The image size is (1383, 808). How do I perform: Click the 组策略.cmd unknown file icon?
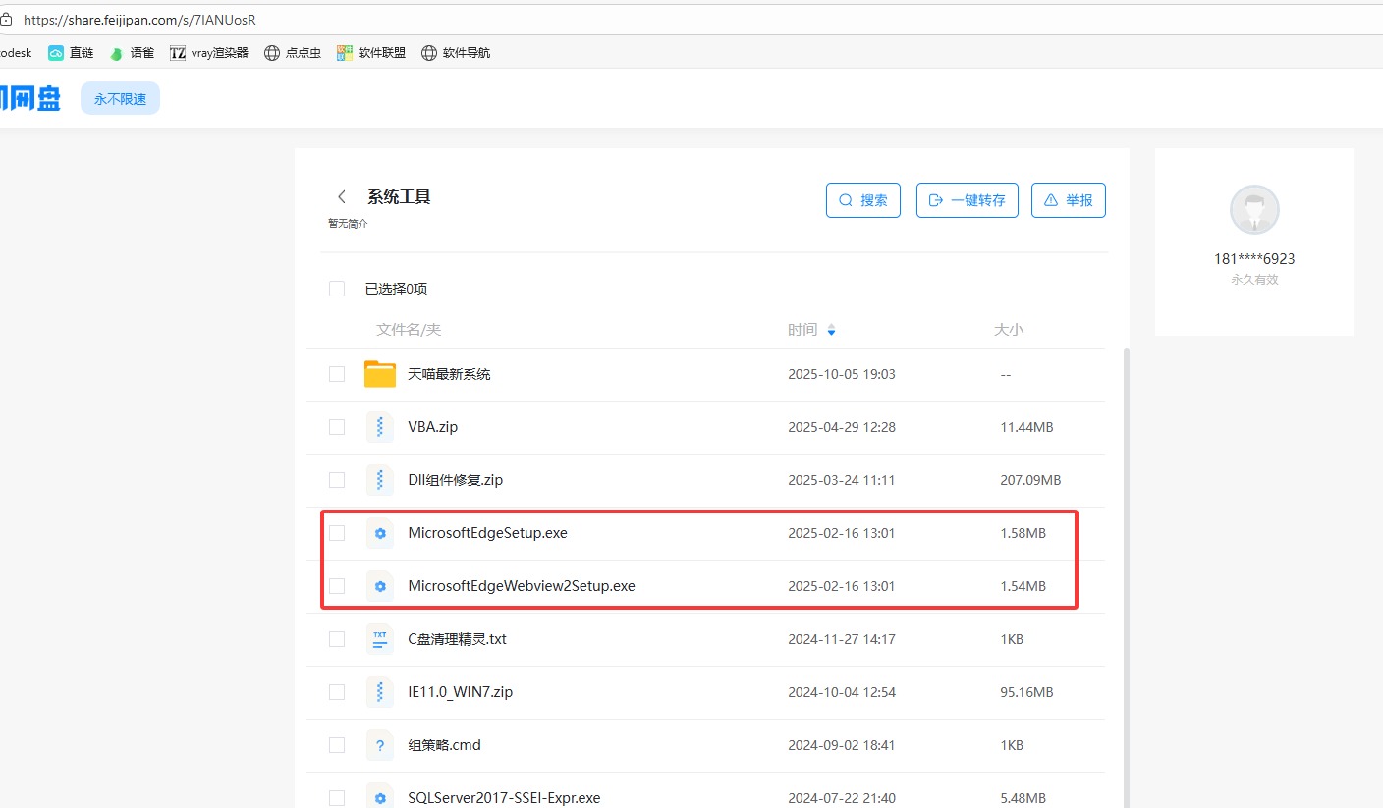(379, 745)
